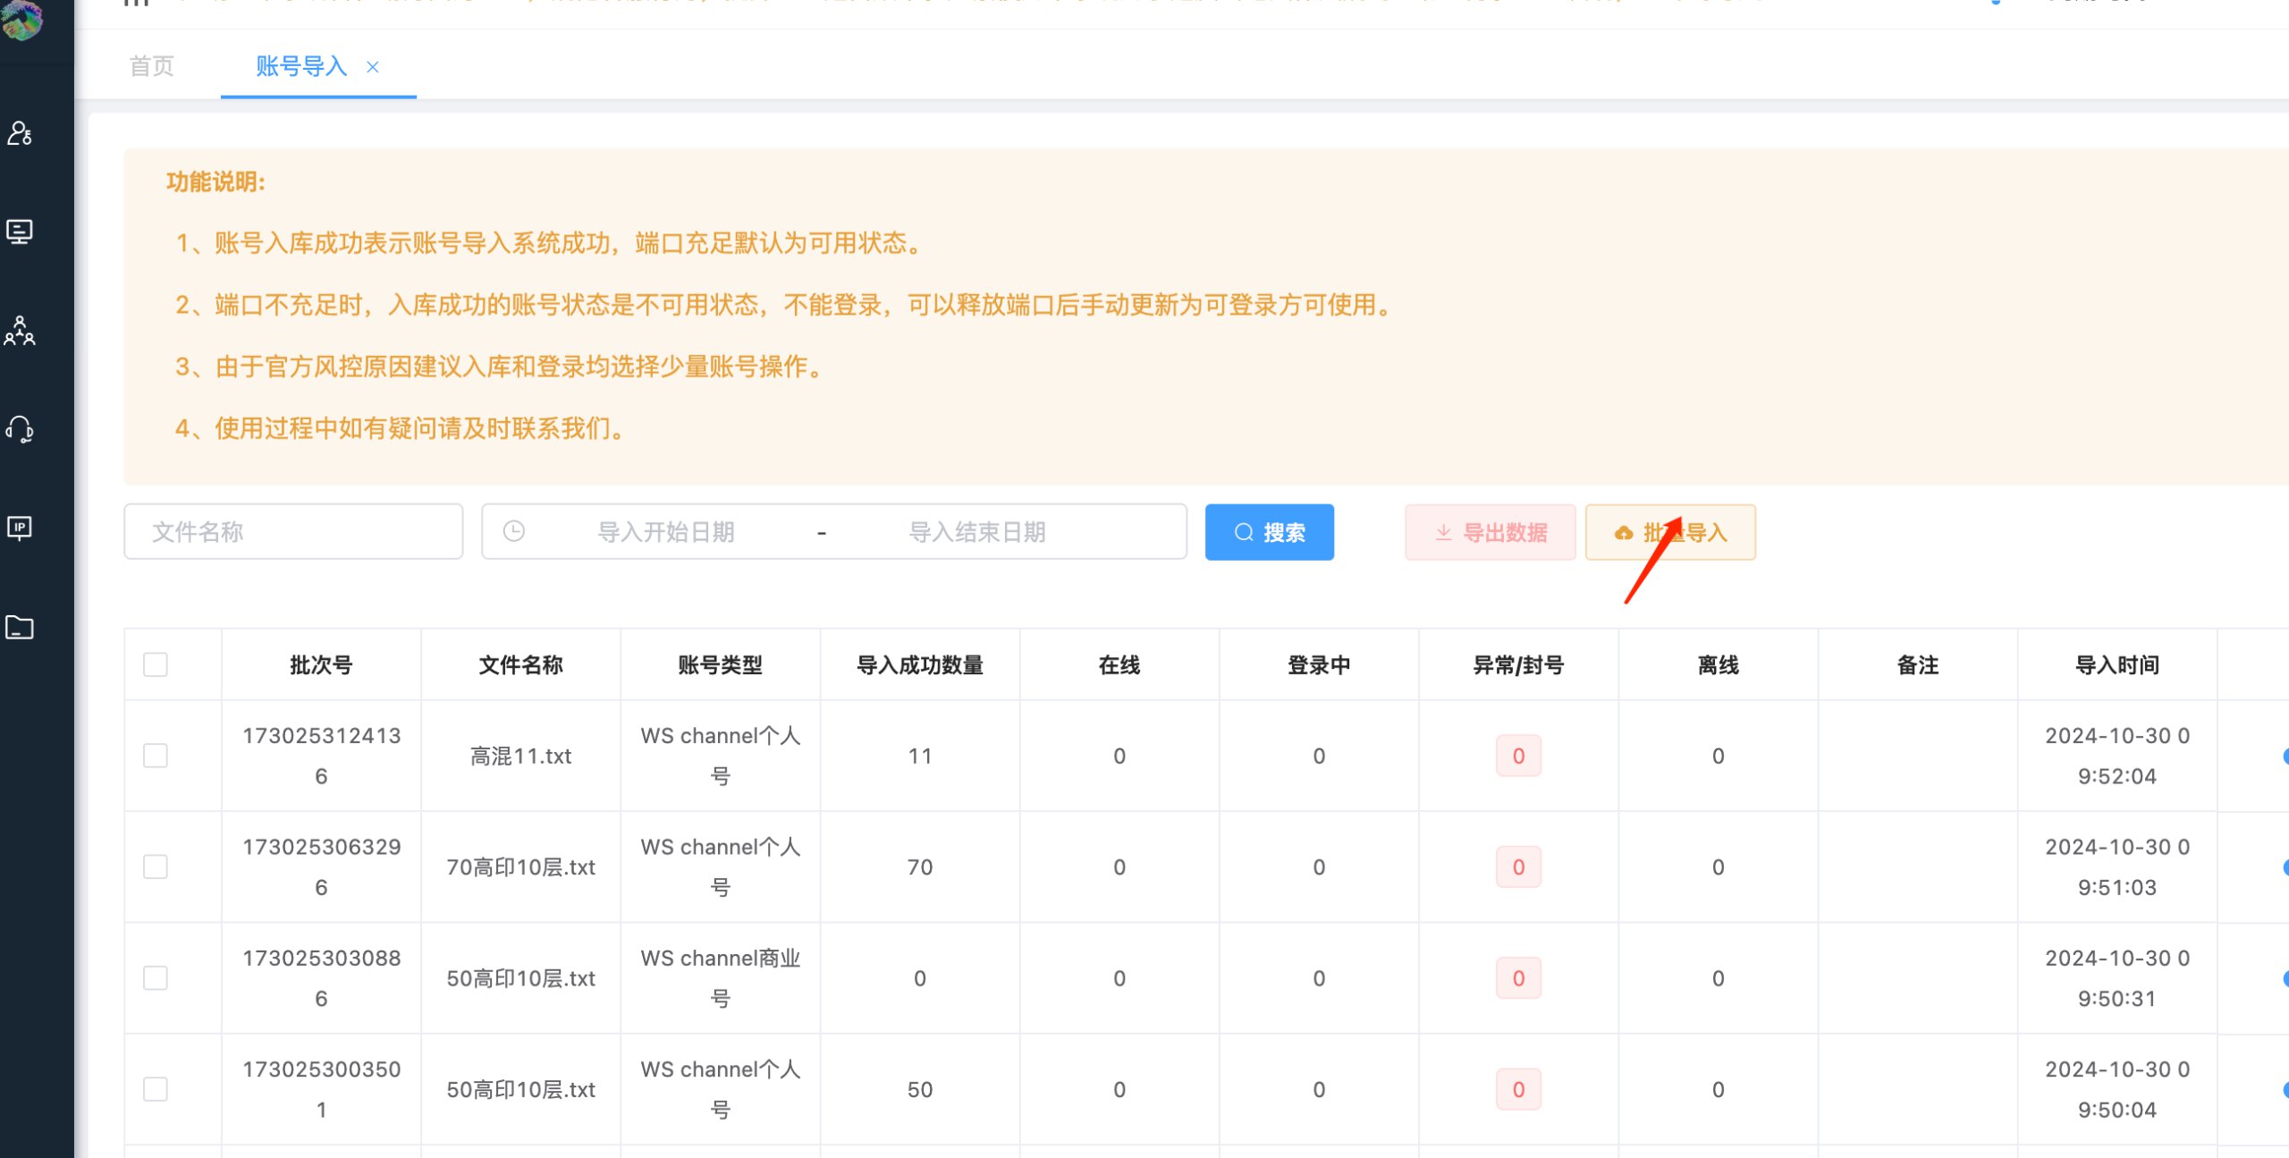Screen dimensions: 2289x1158
Task: Check the row for 70高印10层.txt
Action: pos(156,866)
